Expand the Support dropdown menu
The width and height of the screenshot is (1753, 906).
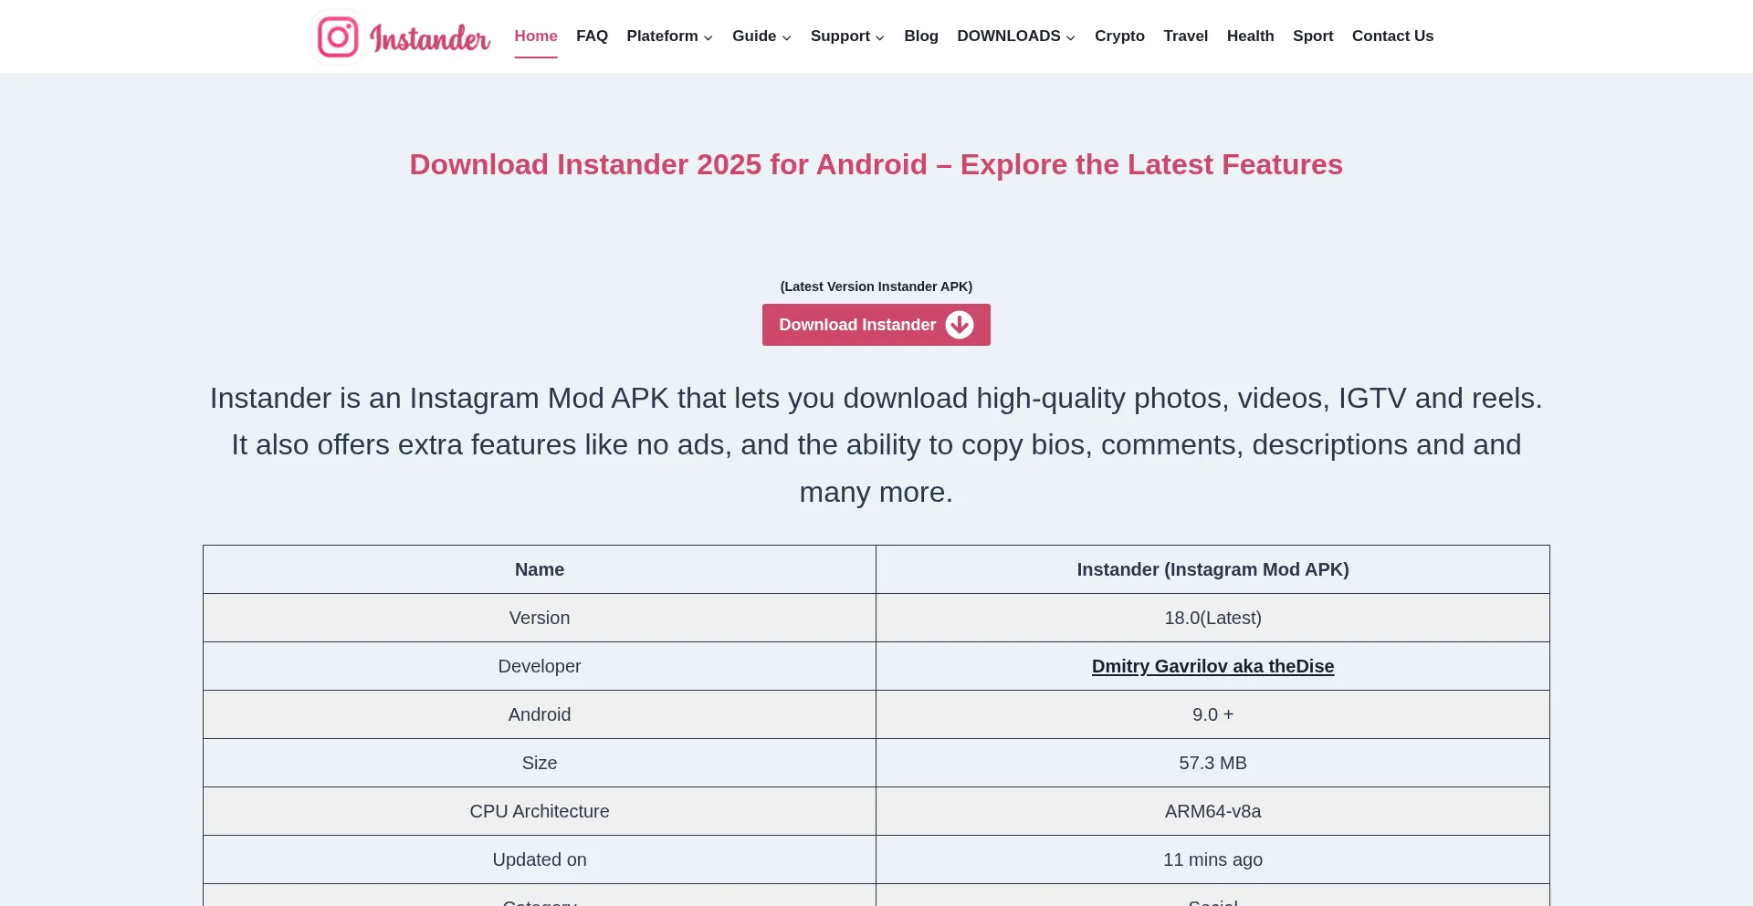click(847, 36)
